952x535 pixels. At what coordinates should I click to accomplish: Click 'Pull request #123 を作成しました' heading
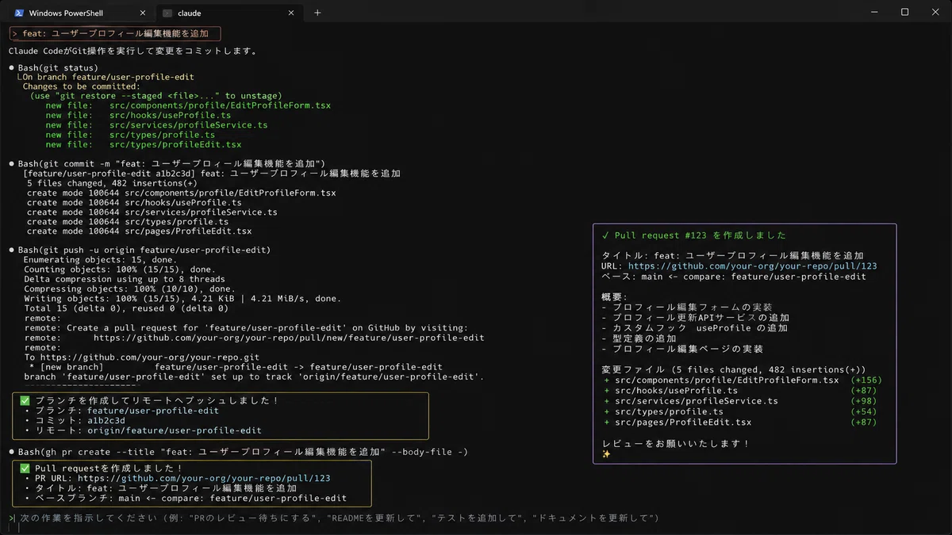pyautogui.click(x=701, y=235)
